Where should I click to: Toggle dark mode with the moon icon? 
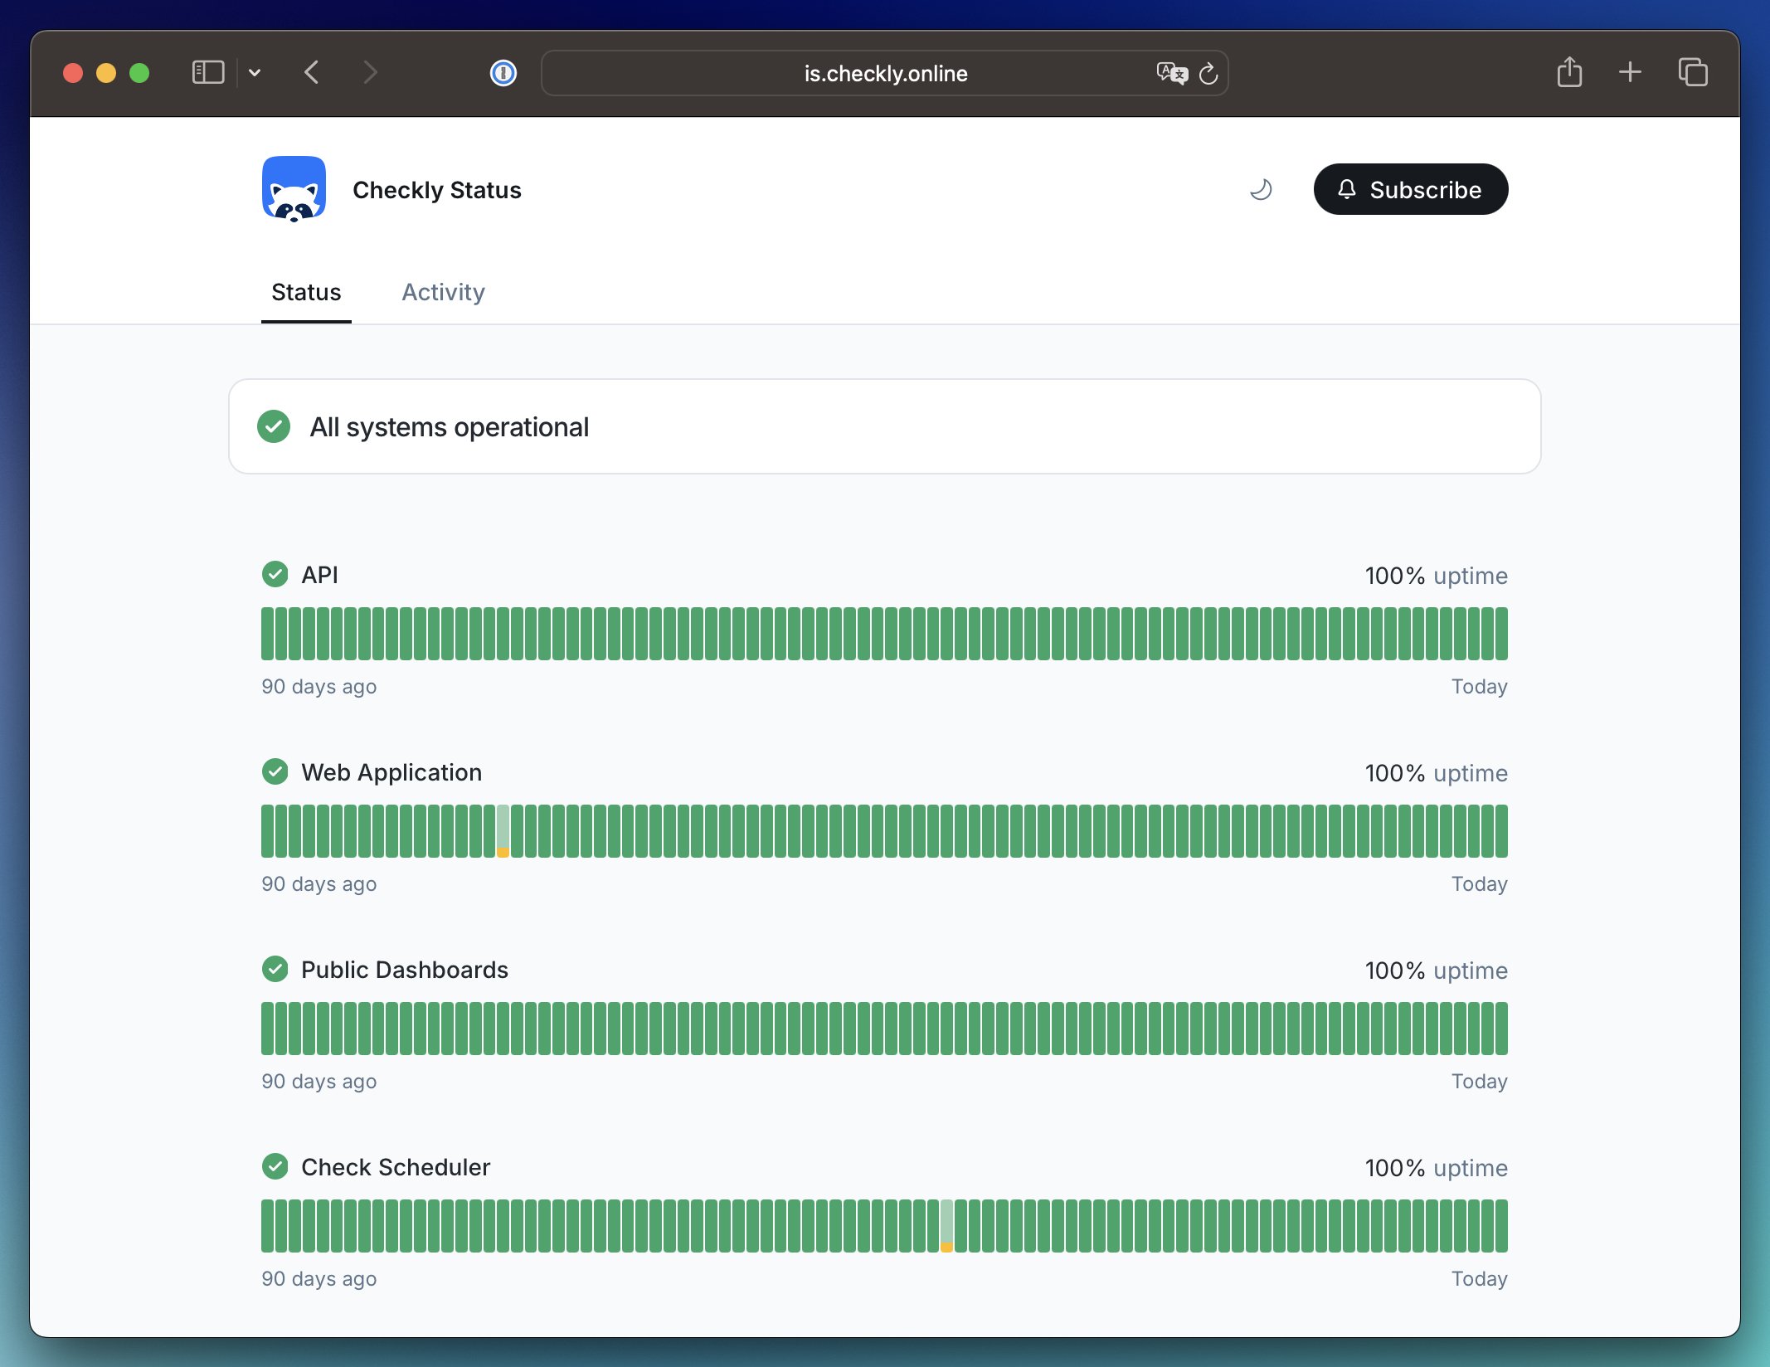click(1260, 190)
